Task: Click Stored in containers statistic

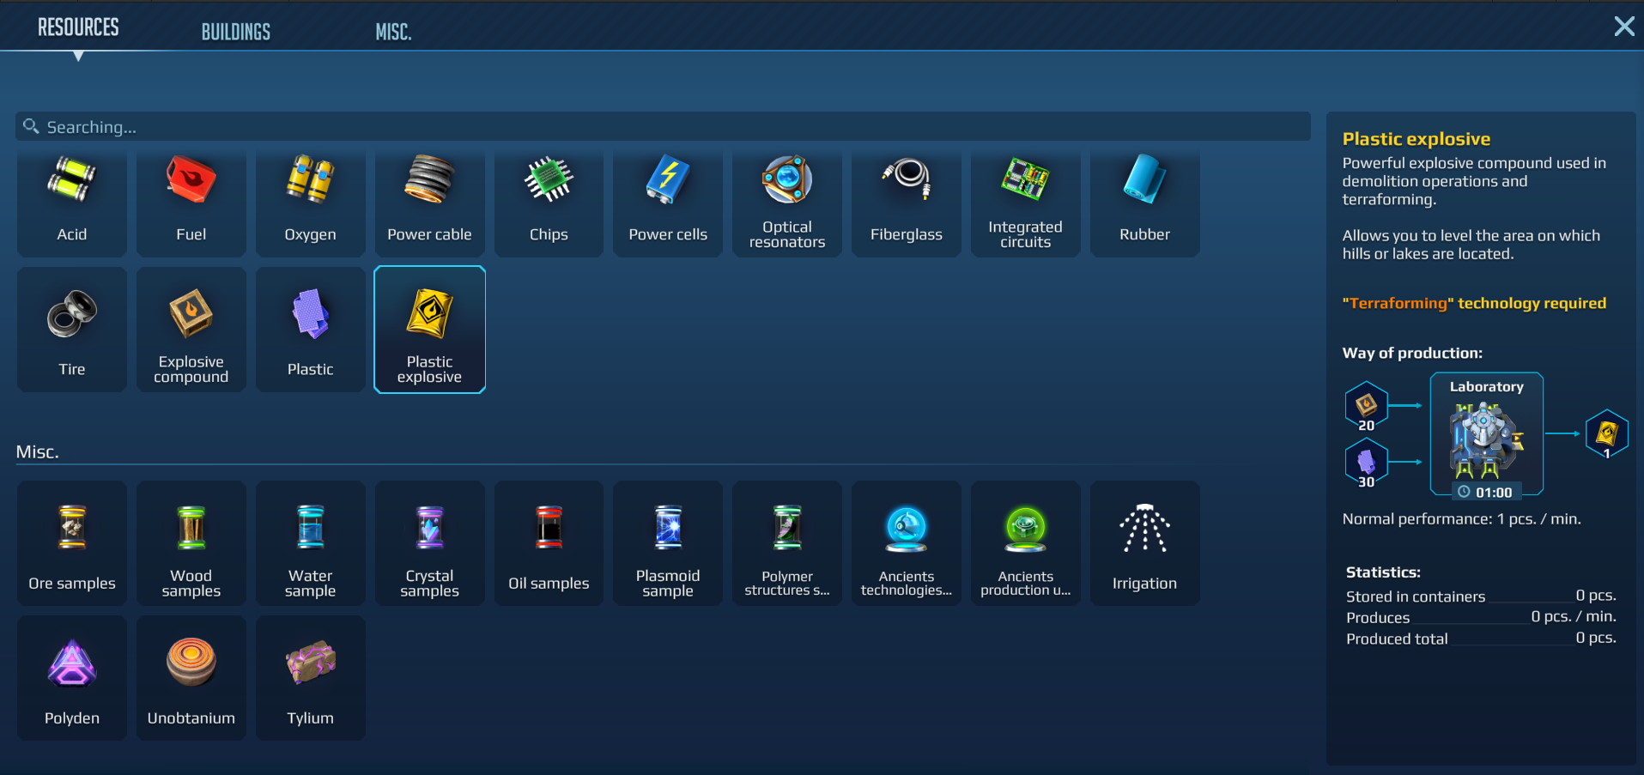Action: (1481, 596)
